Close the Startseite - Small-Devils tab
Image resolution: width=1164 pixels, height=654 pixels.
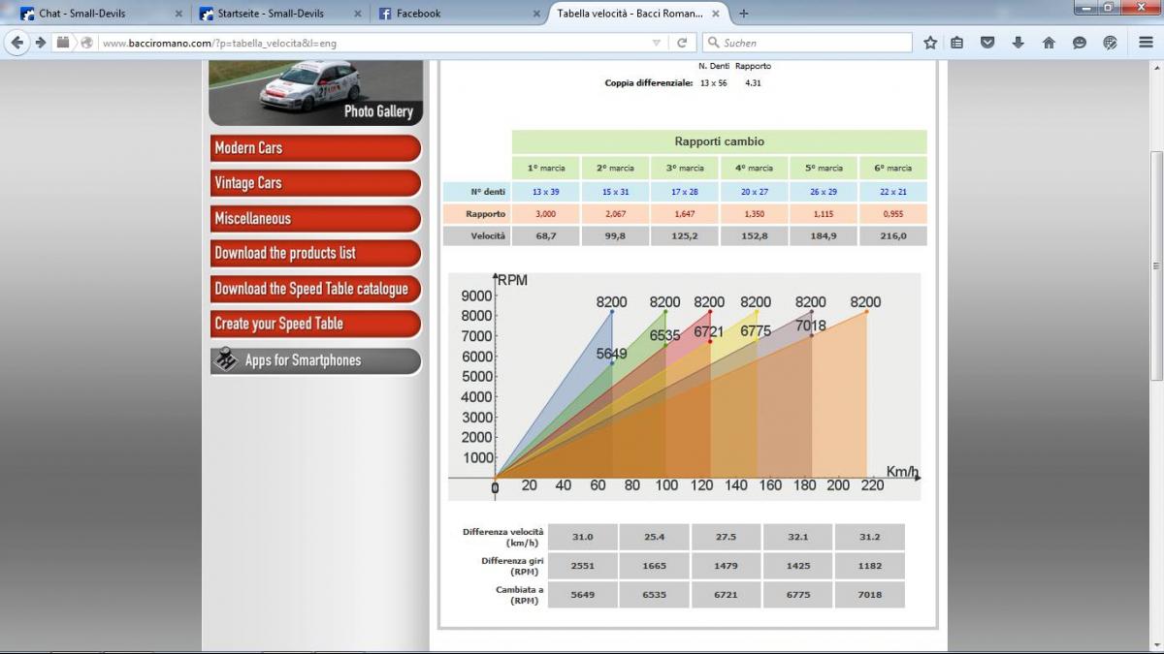pyautogui.click(x=358, y=14)
